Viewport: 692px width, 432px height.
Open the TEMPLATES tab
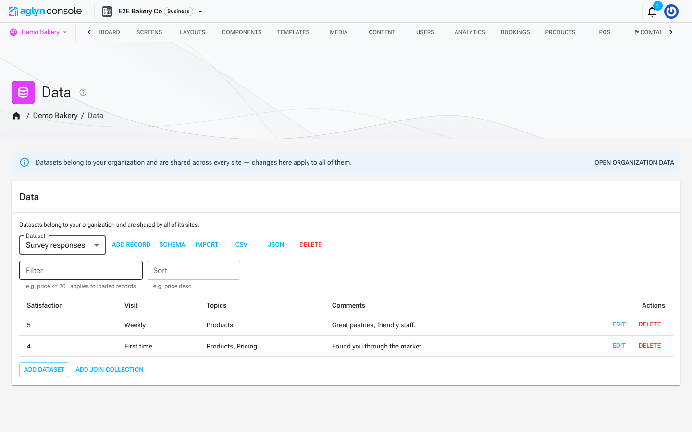[293, 32]
